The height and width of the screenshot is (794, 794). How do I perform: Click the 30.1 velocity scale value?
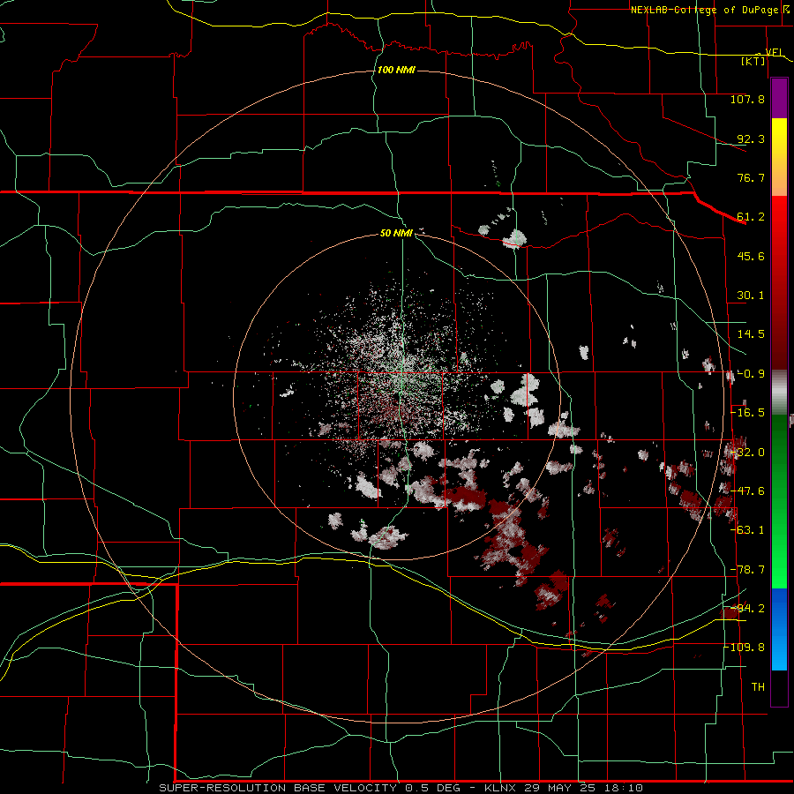pyautogui.click(x=751, y=296)
